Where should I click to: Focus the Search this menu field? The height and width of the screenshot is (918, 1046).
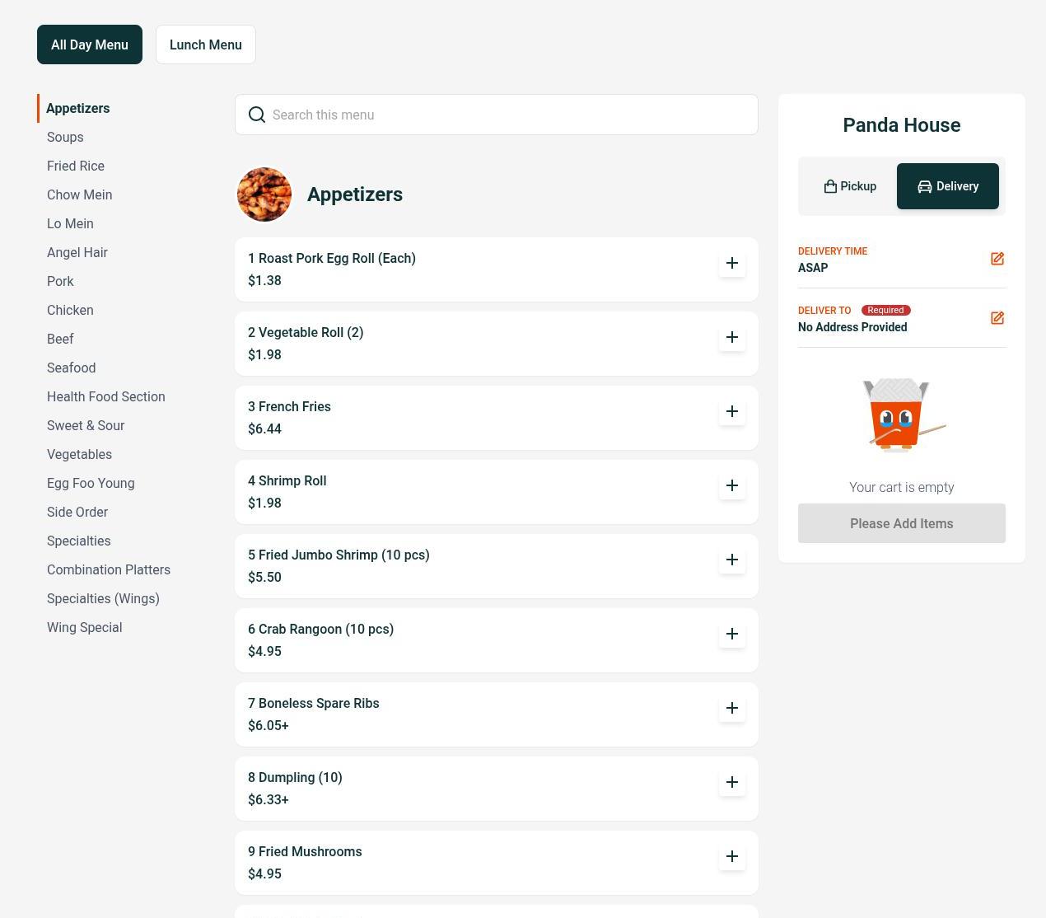click(497, 115)
